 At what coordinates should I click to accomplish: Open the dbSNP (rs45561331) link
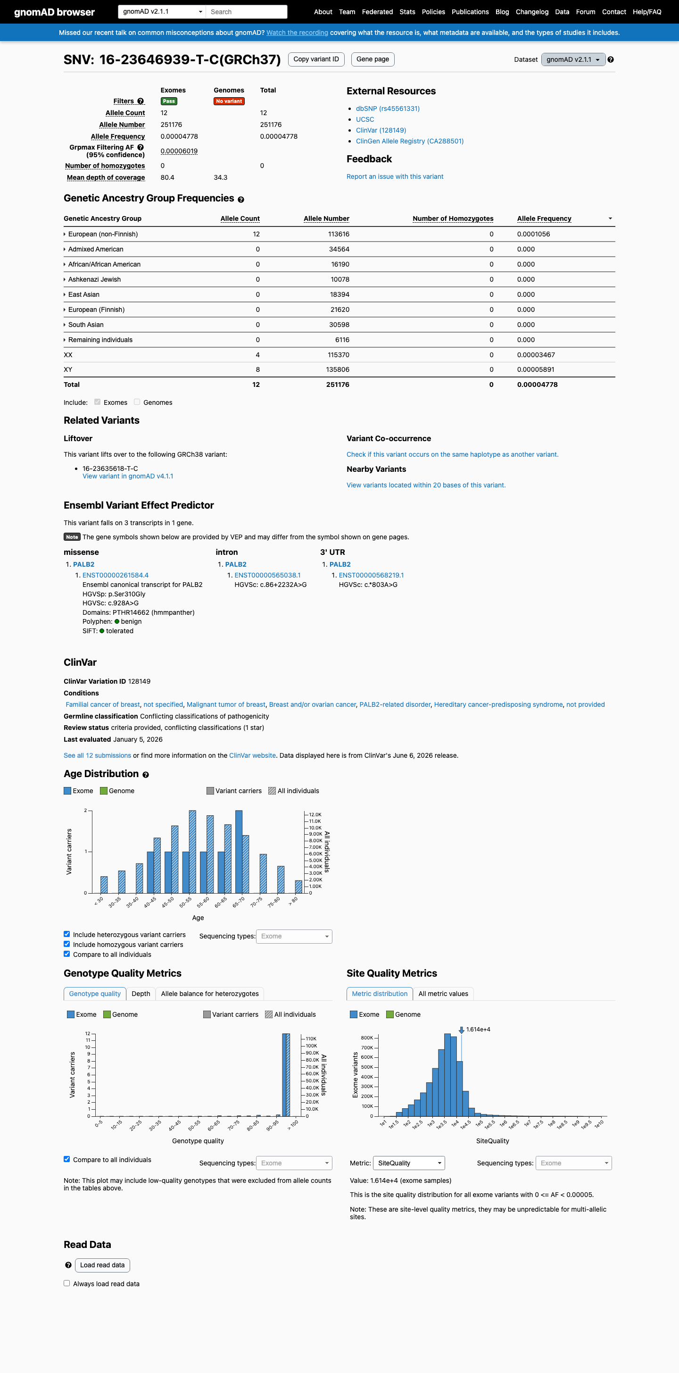pos(388,109)
